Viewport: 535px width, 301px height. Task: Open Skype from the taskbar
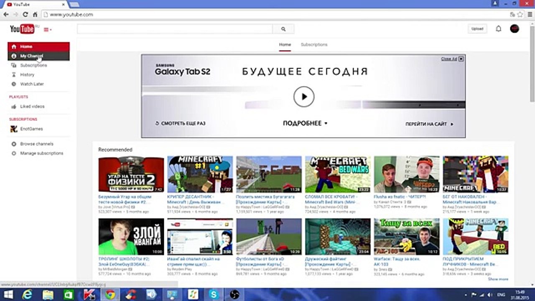(214, 295)
